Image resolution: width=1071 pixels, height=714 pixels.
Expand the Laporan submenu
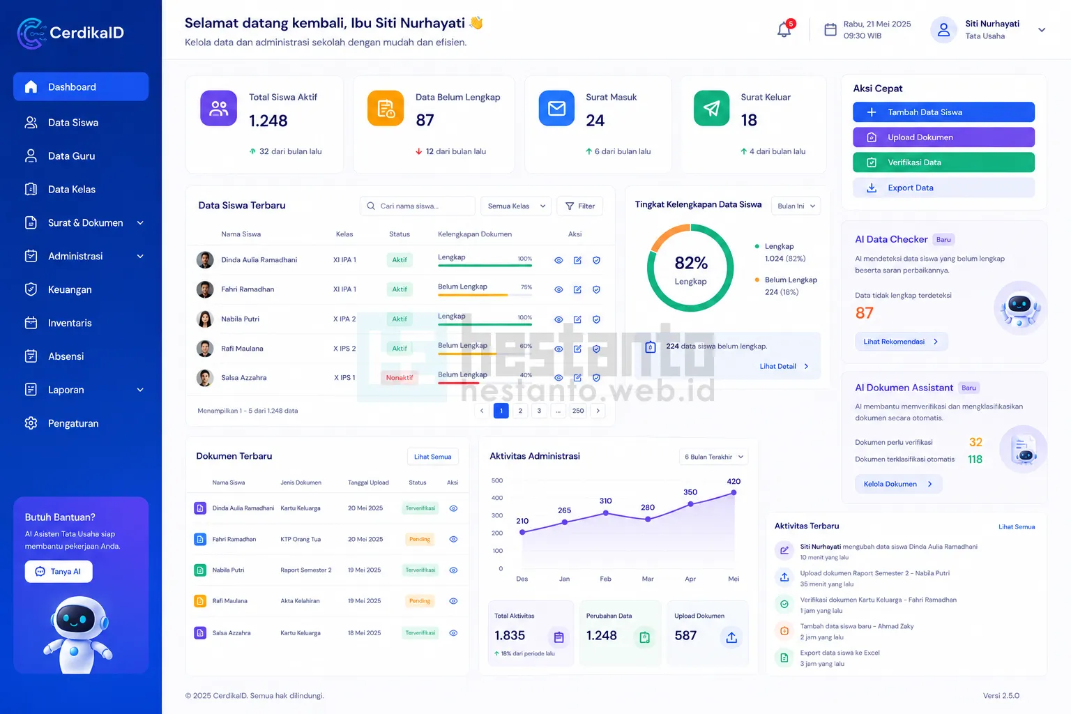click(140, 390)
